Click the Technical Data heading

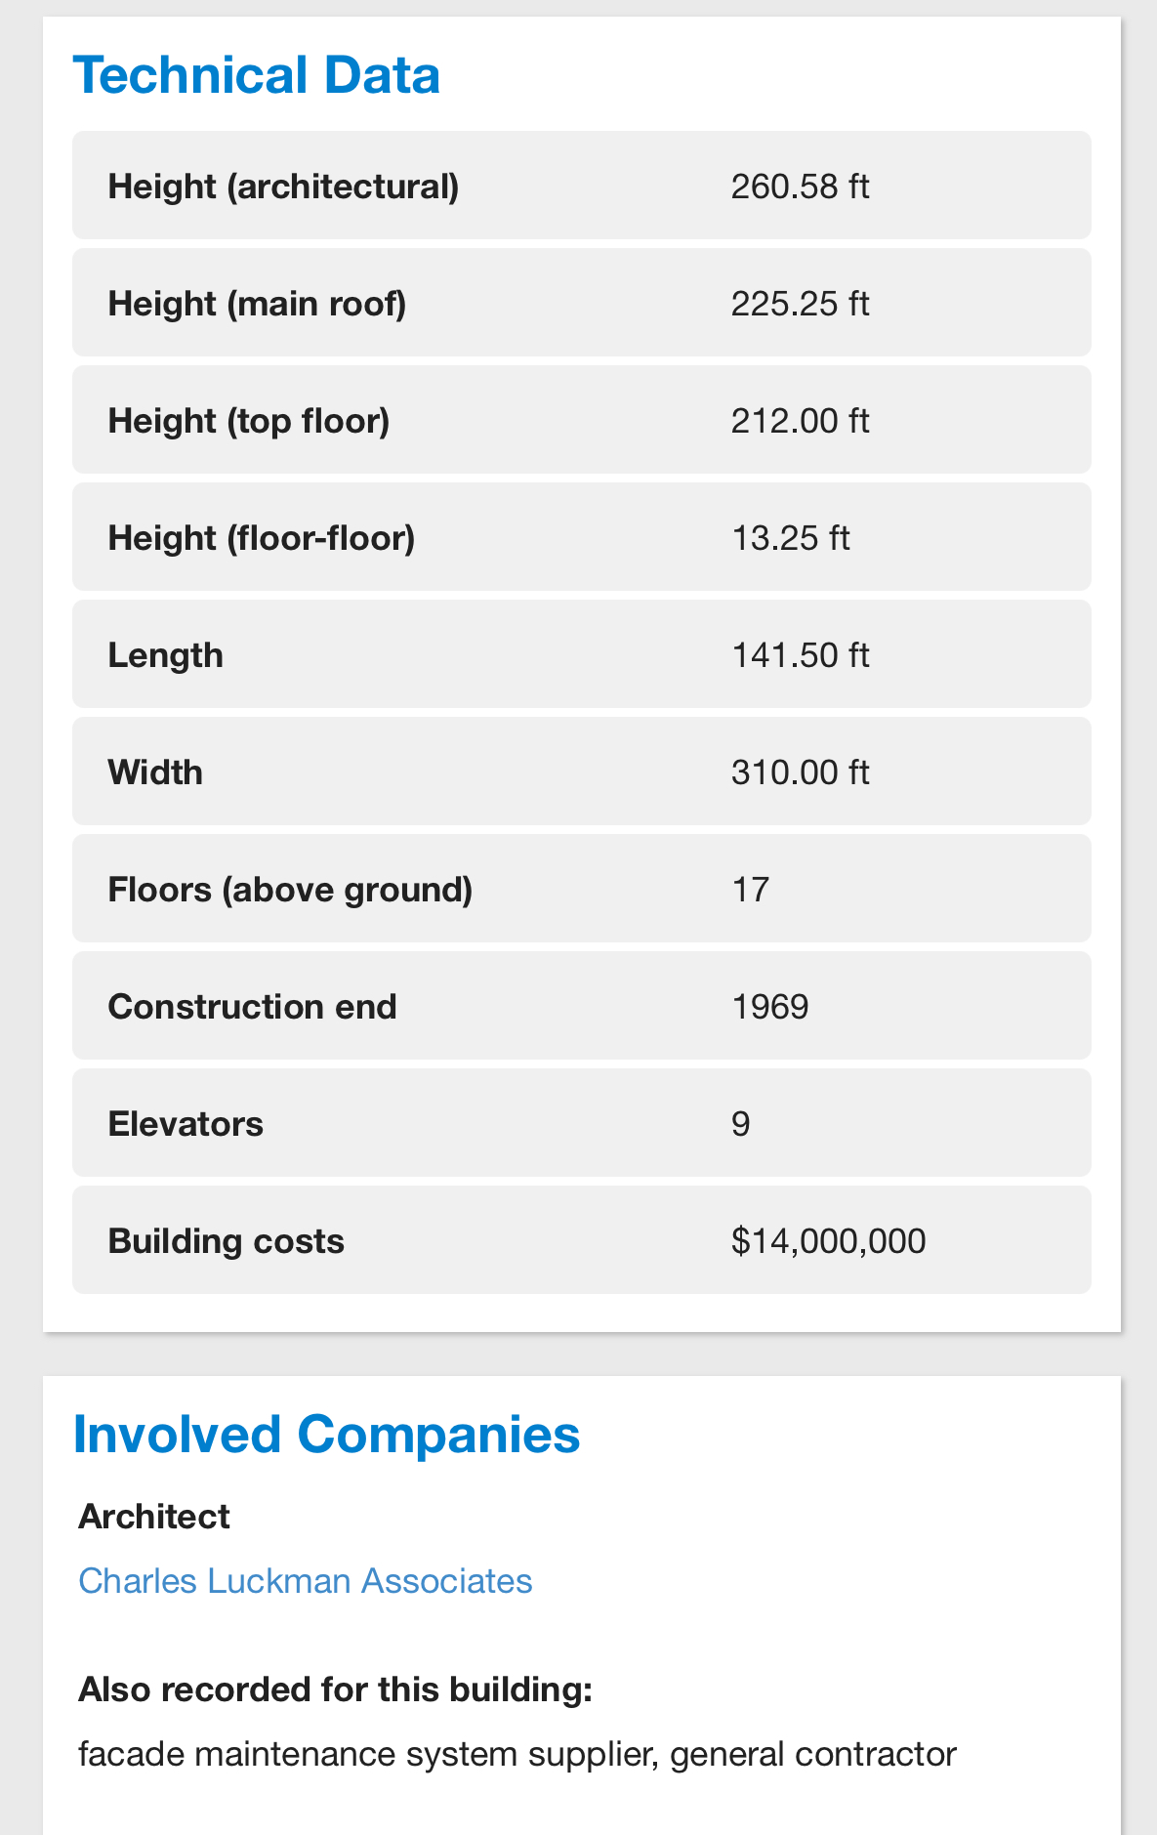(257, 75)
